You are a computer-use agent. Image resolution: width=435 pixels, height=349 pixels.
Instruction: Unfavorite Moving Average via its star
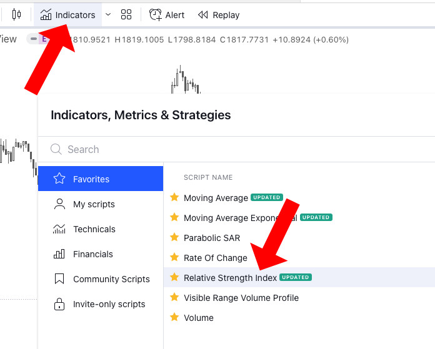174,197
